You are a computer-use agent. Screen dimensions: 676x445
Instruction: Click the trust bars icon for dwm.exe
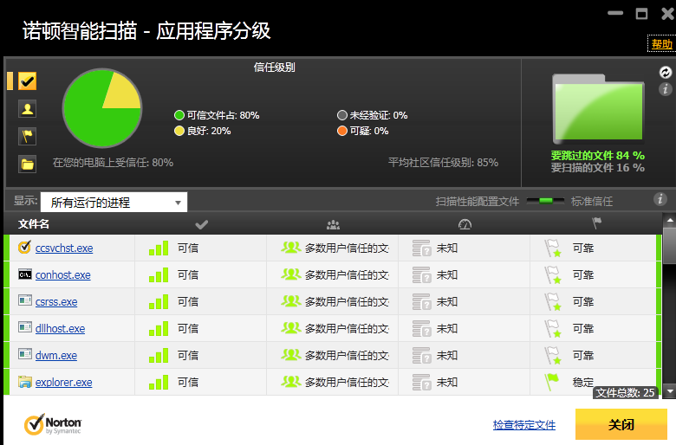click(x=159, y=356)
